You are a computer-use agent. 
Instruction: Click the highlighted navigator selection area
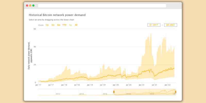click(145, 92)
